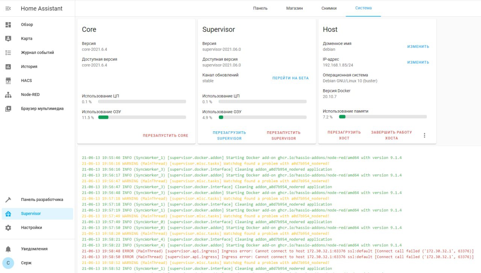Click the 19:56:16 WARNING Watchdog log line
The height and width of the screenshot is (273, 481).
(206, 163)
